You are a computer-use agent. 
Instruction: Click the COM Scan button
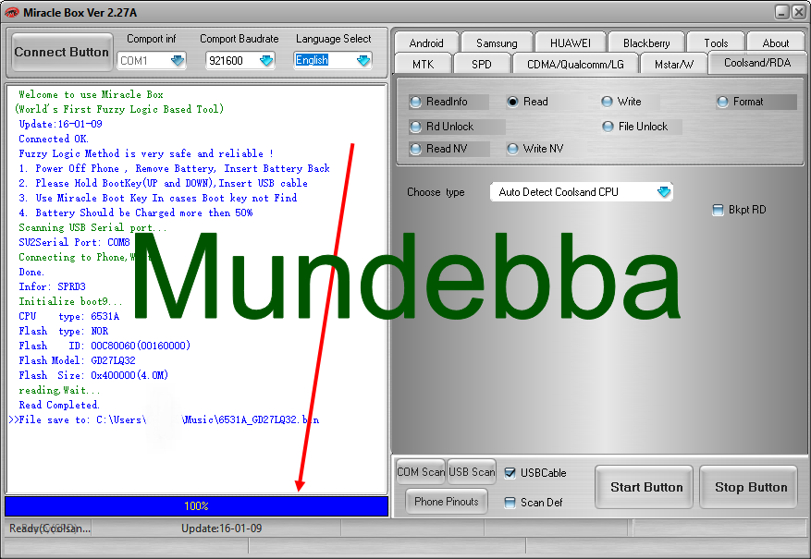421,472
